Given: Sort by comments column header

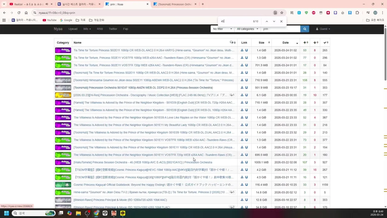Looking at the screenshot, I should [233, 43].
